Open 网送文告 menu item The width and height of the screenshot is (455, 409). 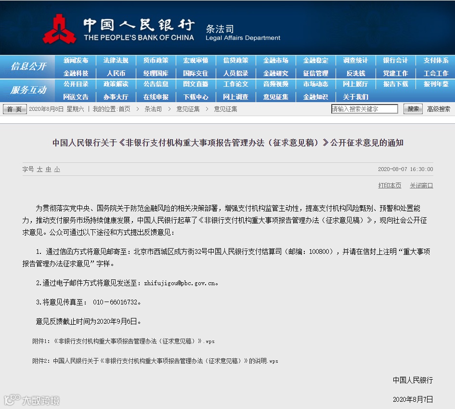pyautogui.click(x=76, y=97)
